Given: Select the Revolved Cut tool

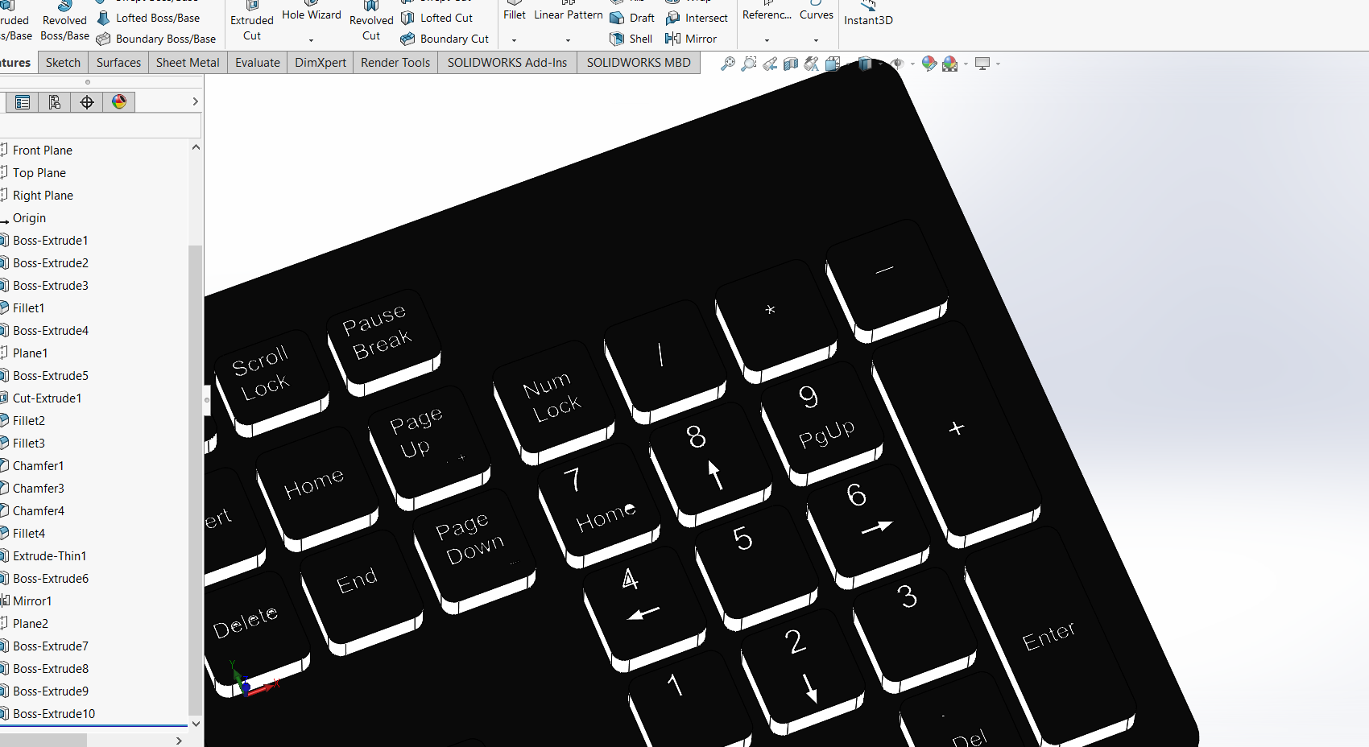Looking at the screenshot, I should pos(371,22).
